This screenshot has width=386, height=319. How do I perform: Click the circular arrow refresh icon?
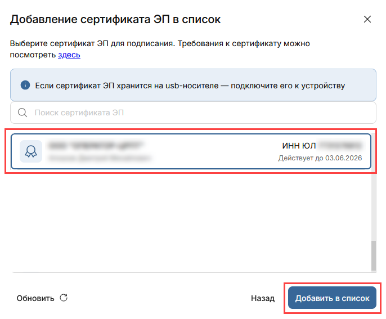tap(64, 298)
